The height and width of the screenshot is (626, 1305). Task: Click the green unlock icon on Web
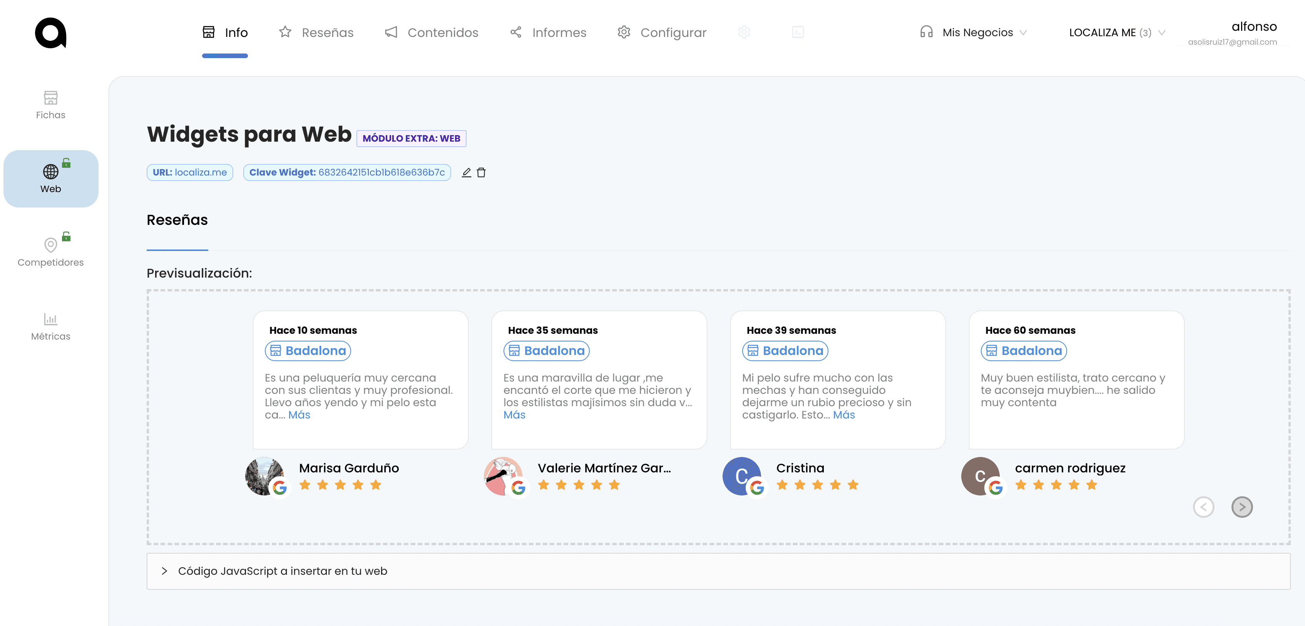coord(66,163)
